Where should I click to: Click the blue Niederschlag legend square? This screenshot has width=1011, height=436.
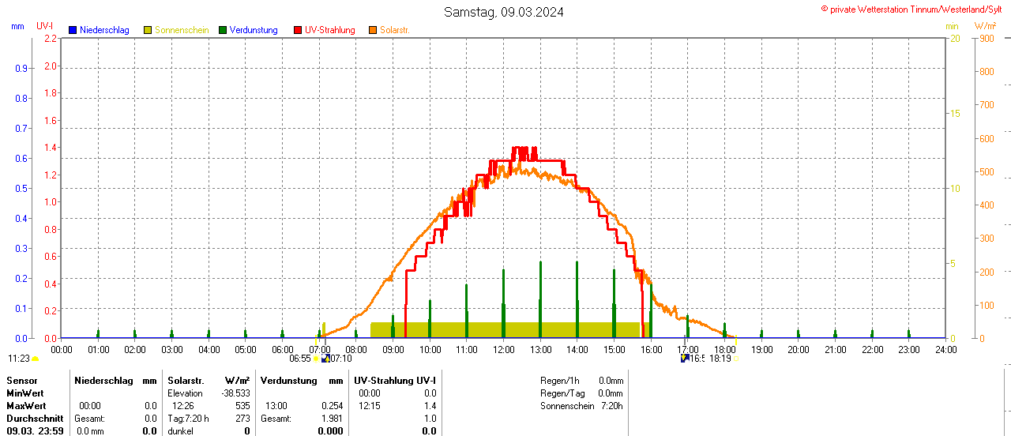[73, 30]
